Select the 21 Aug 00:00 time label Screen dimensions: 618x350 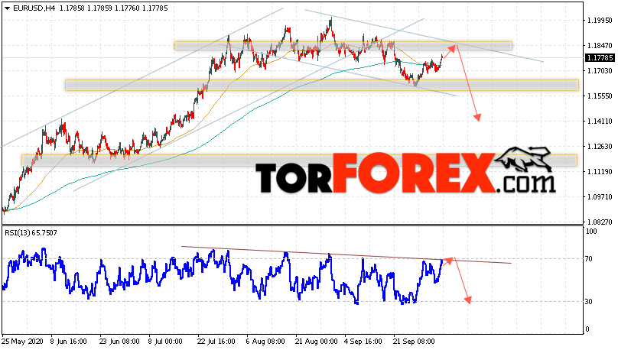(x=316, y=342)
